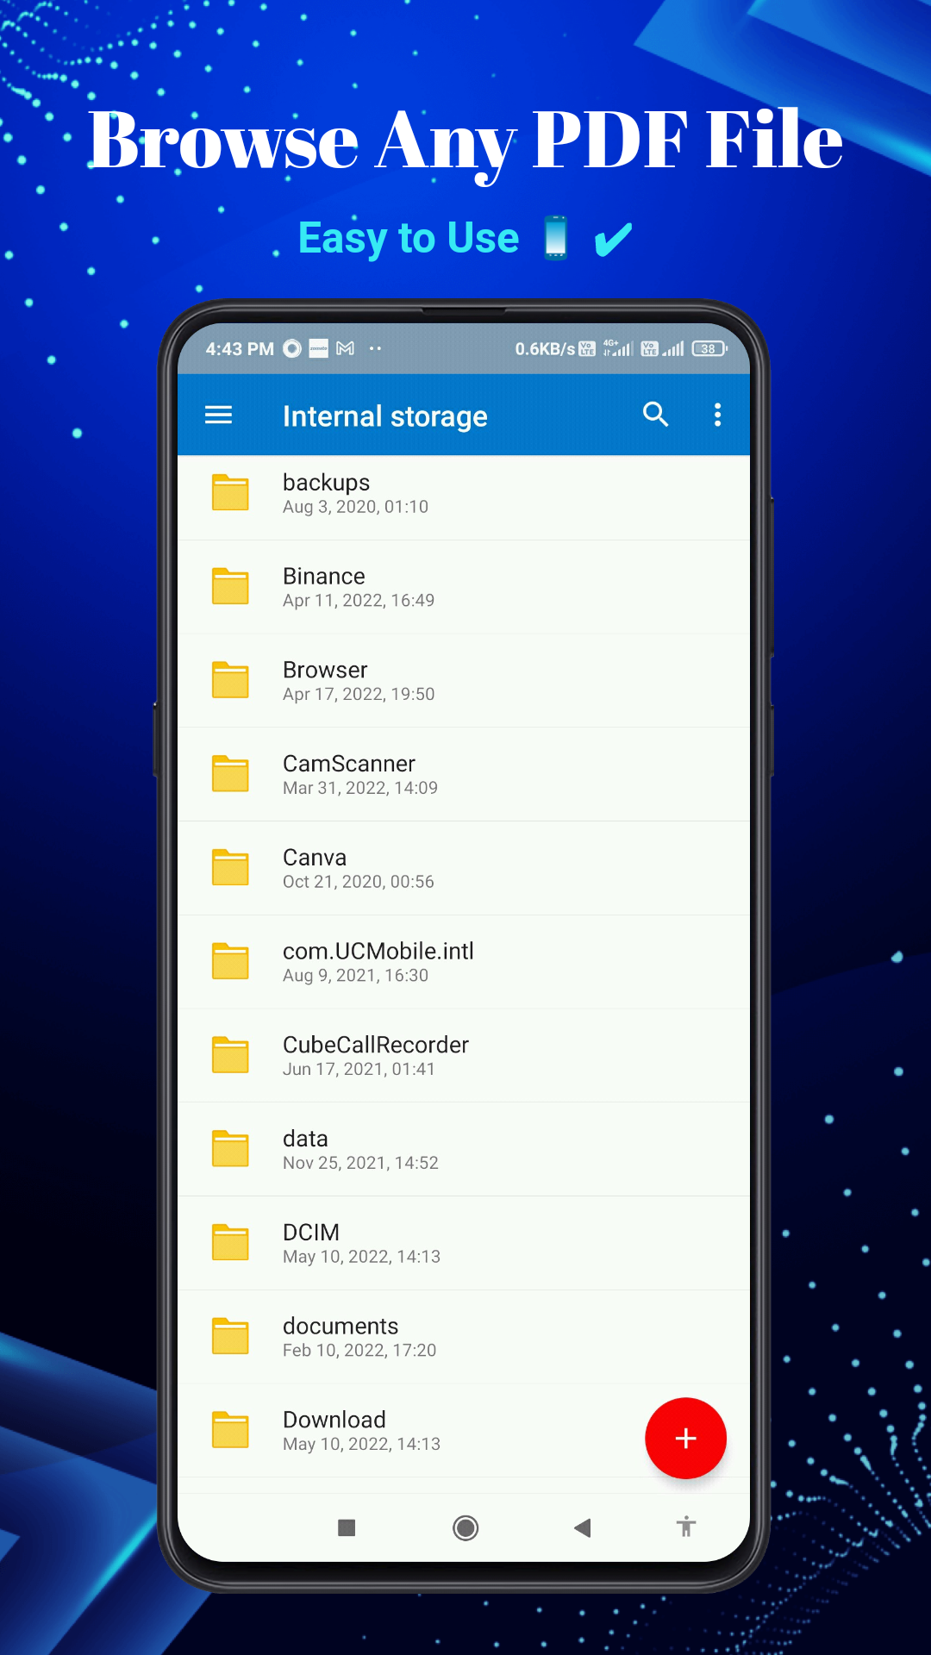Click the Binance folder icon
The width and height of the screenshot is (931, 1655).
pos(230,587)
